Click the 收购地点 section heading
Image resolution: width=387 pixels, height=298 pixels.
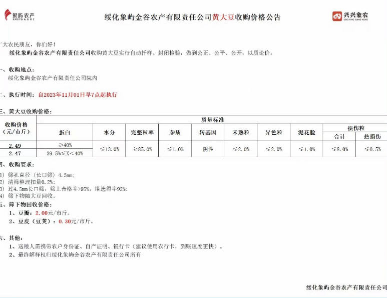18,70
